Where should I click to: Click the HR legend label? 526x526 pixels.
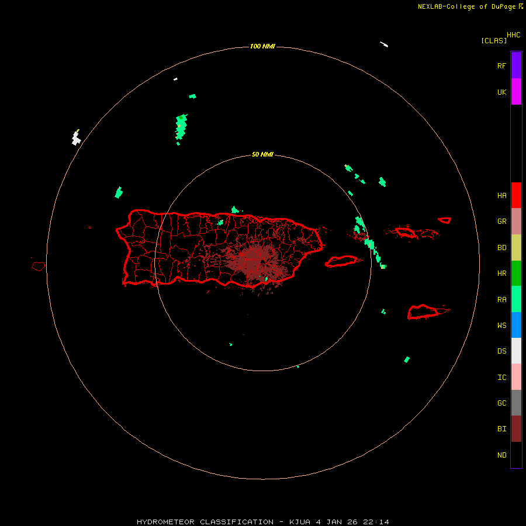(501, 273)
